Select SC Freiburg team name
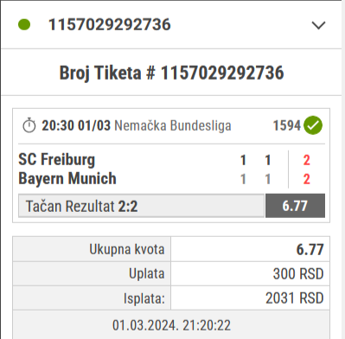Image resolution: width=345 pixels, height=339 pixels. (57, 159)
